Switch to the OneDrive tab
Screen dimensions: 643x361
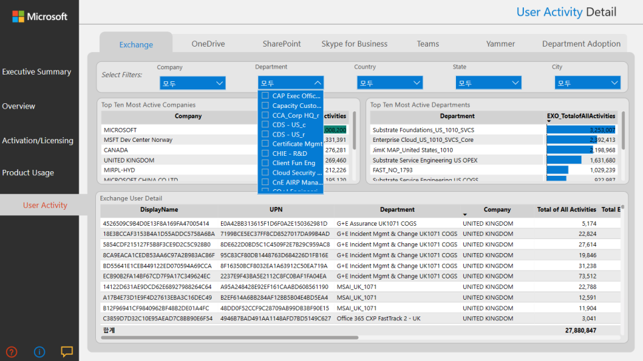(208, 43)
